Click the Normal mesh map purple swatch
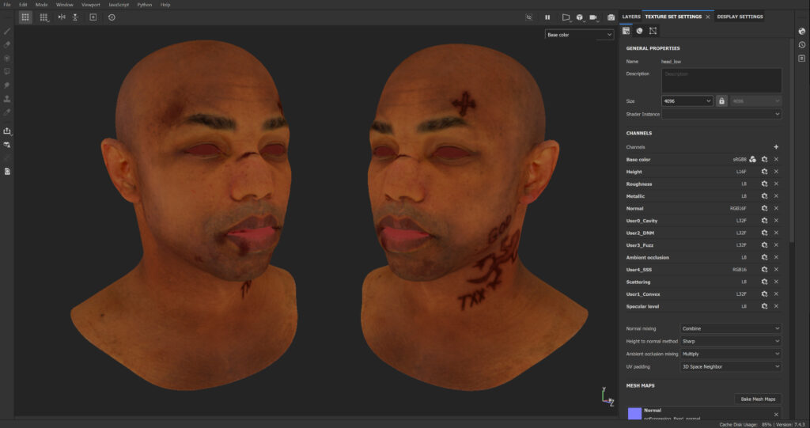 click(634, 414)
